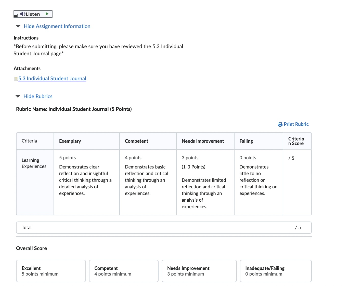Viewport: 362px width, 286px height.
Task: Select the Exemplary 5 points cell
Action: click(87, 182)
